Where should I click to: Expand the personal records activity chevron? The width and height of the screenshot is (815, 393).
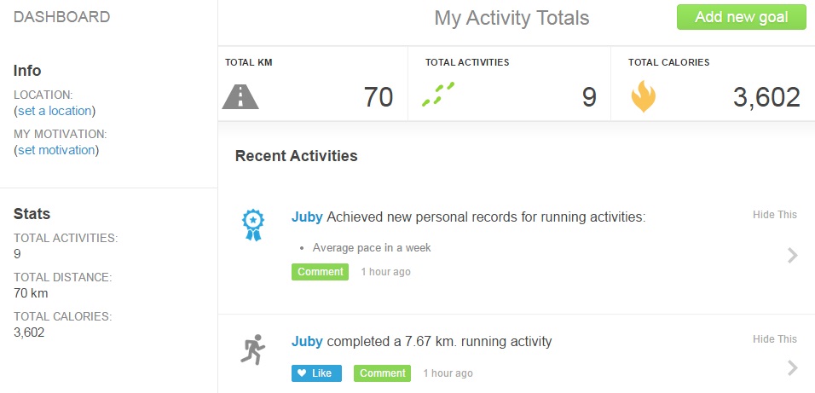click(793, 255)
